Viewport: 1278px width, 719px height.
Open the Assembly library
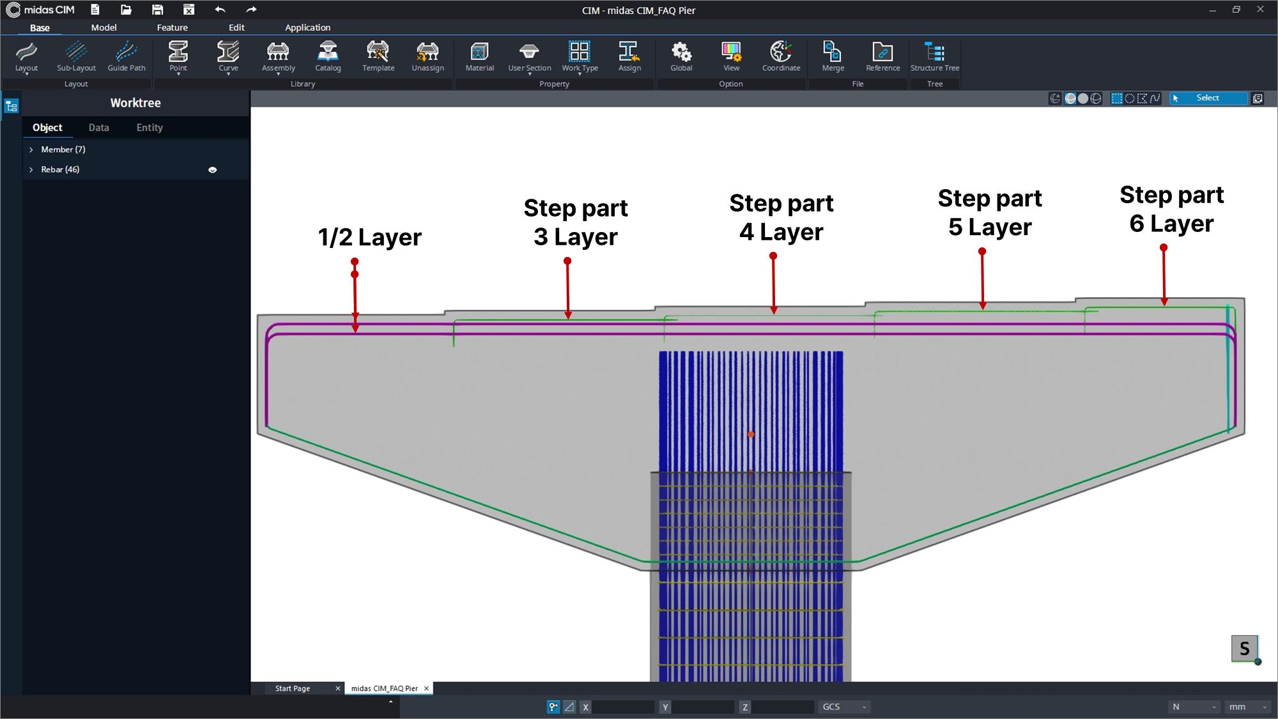(278, 56)
